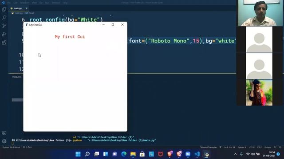Open the Run menu
Image resolution: width=284 pixels, height=159 pixels.
coord(47,3)
